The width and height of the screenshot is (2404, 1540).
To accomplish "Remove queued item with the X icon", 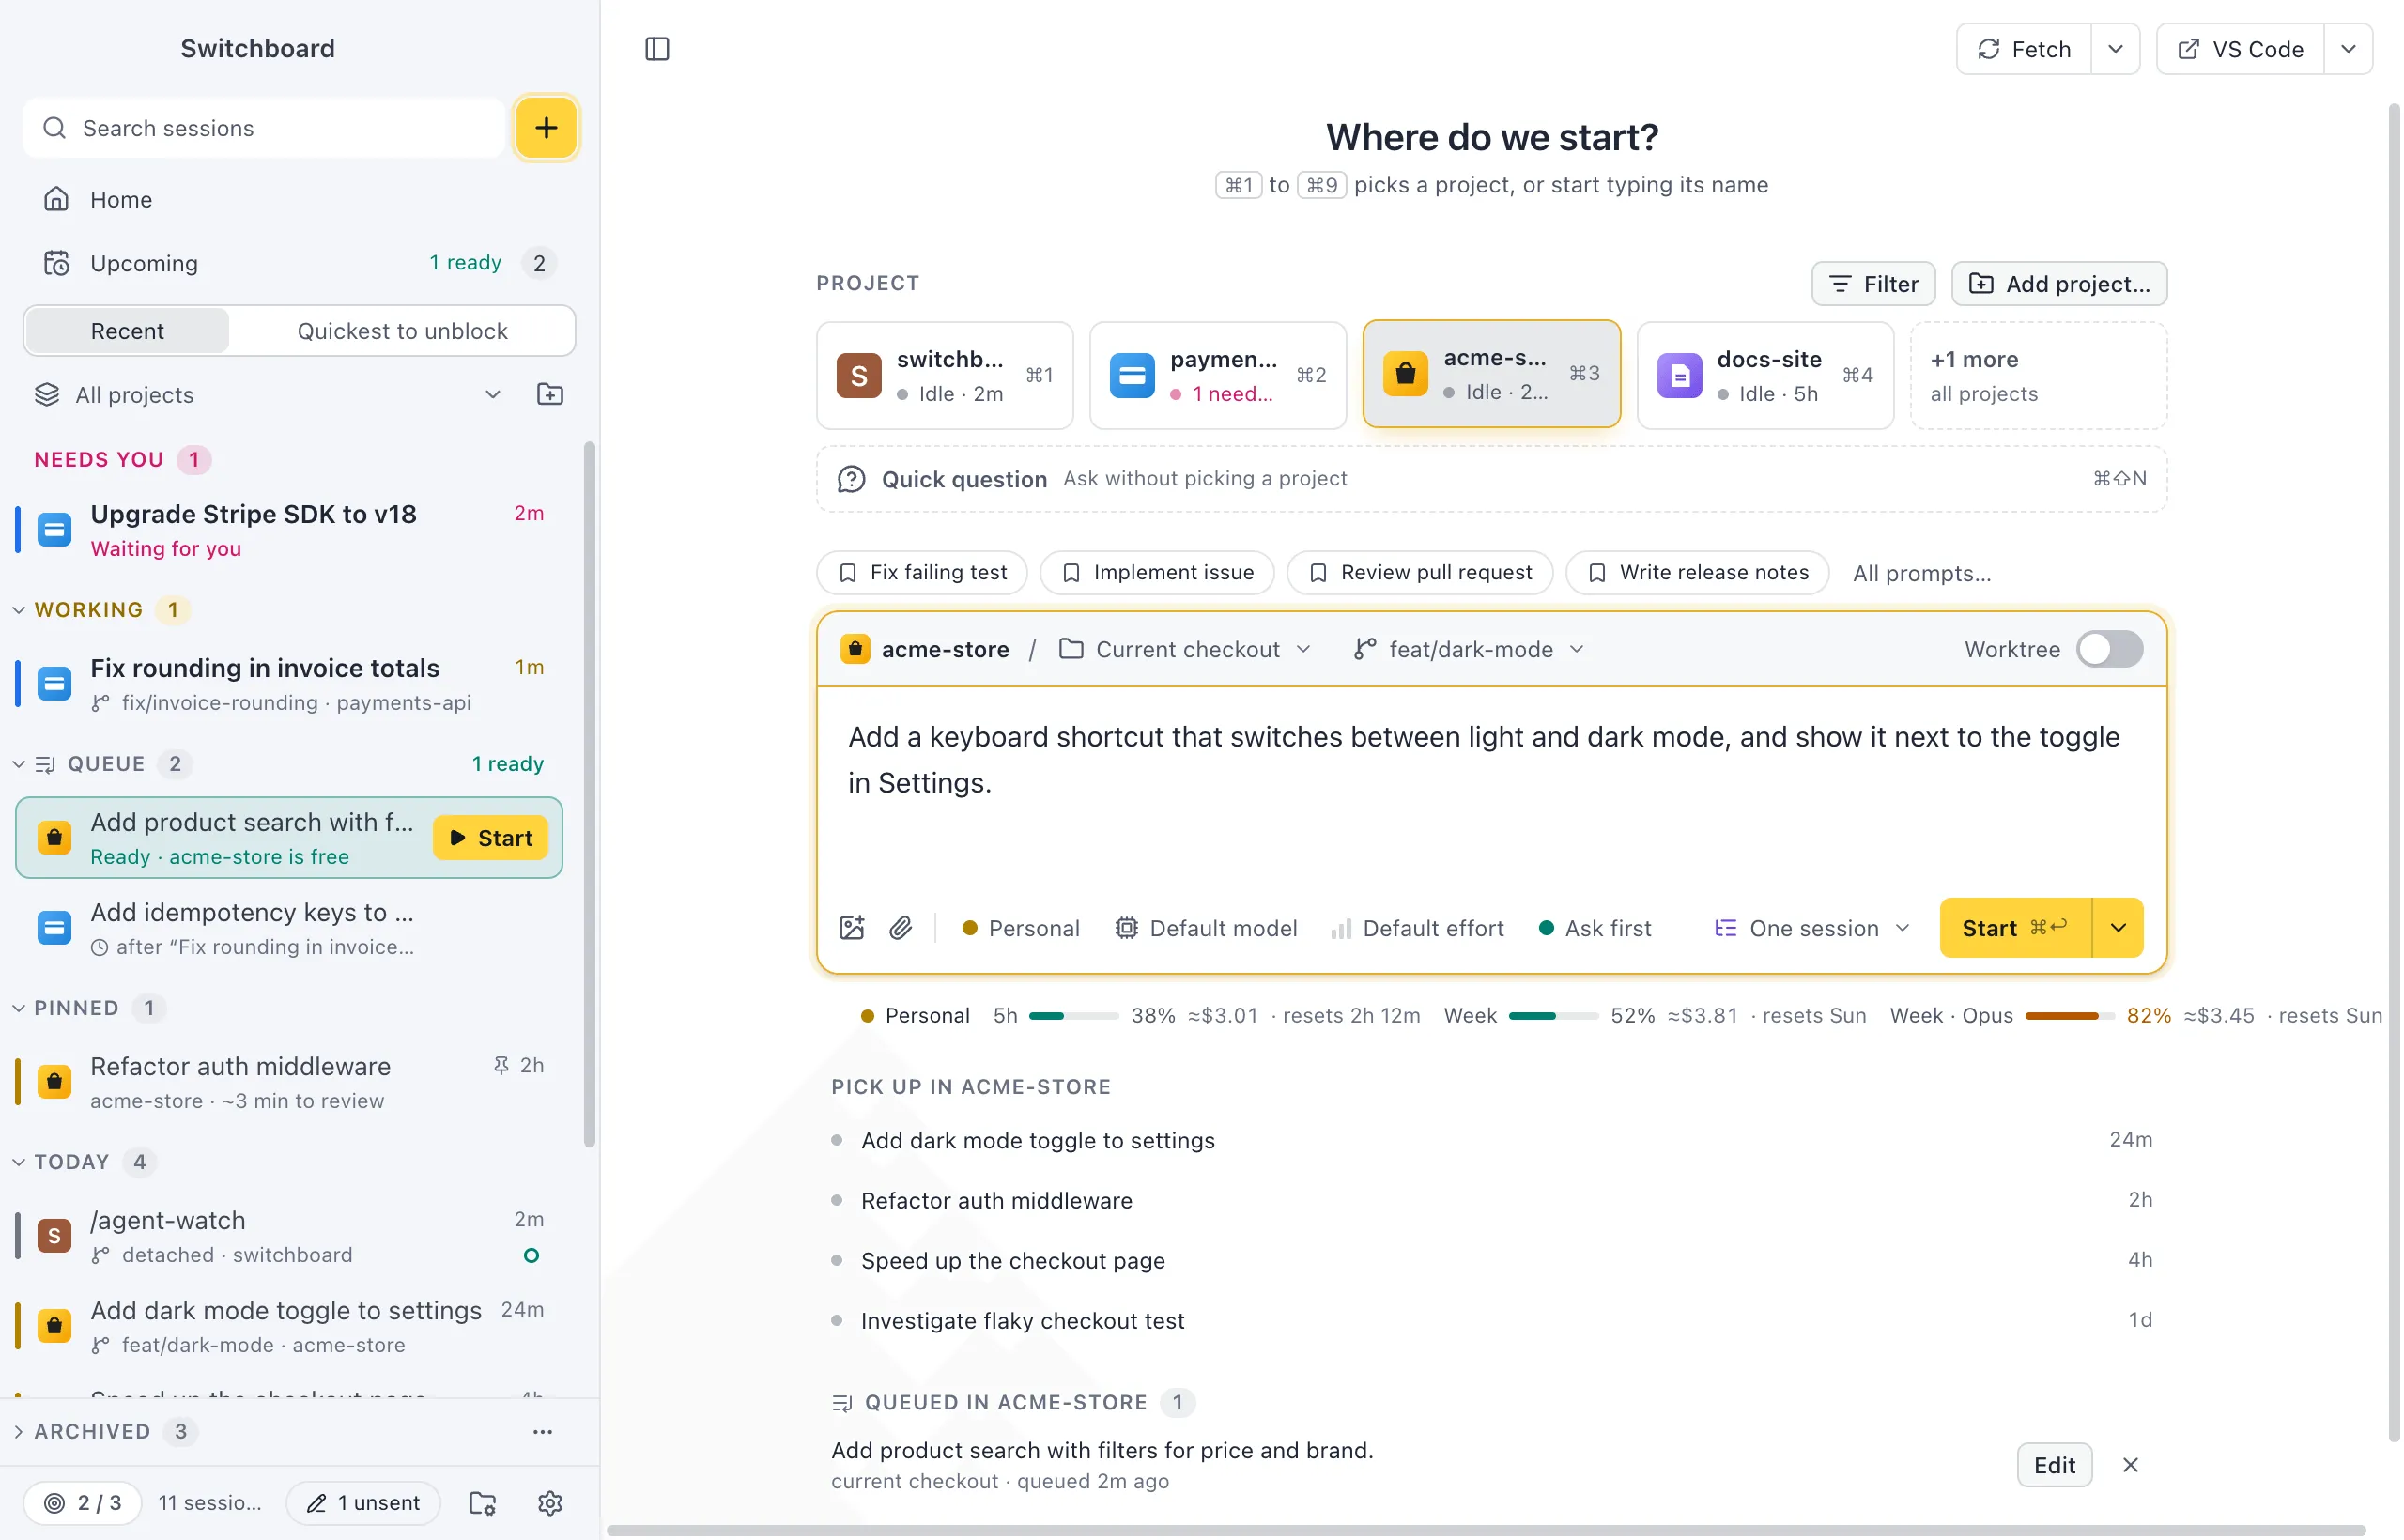I will (x=2130, y=1465).
